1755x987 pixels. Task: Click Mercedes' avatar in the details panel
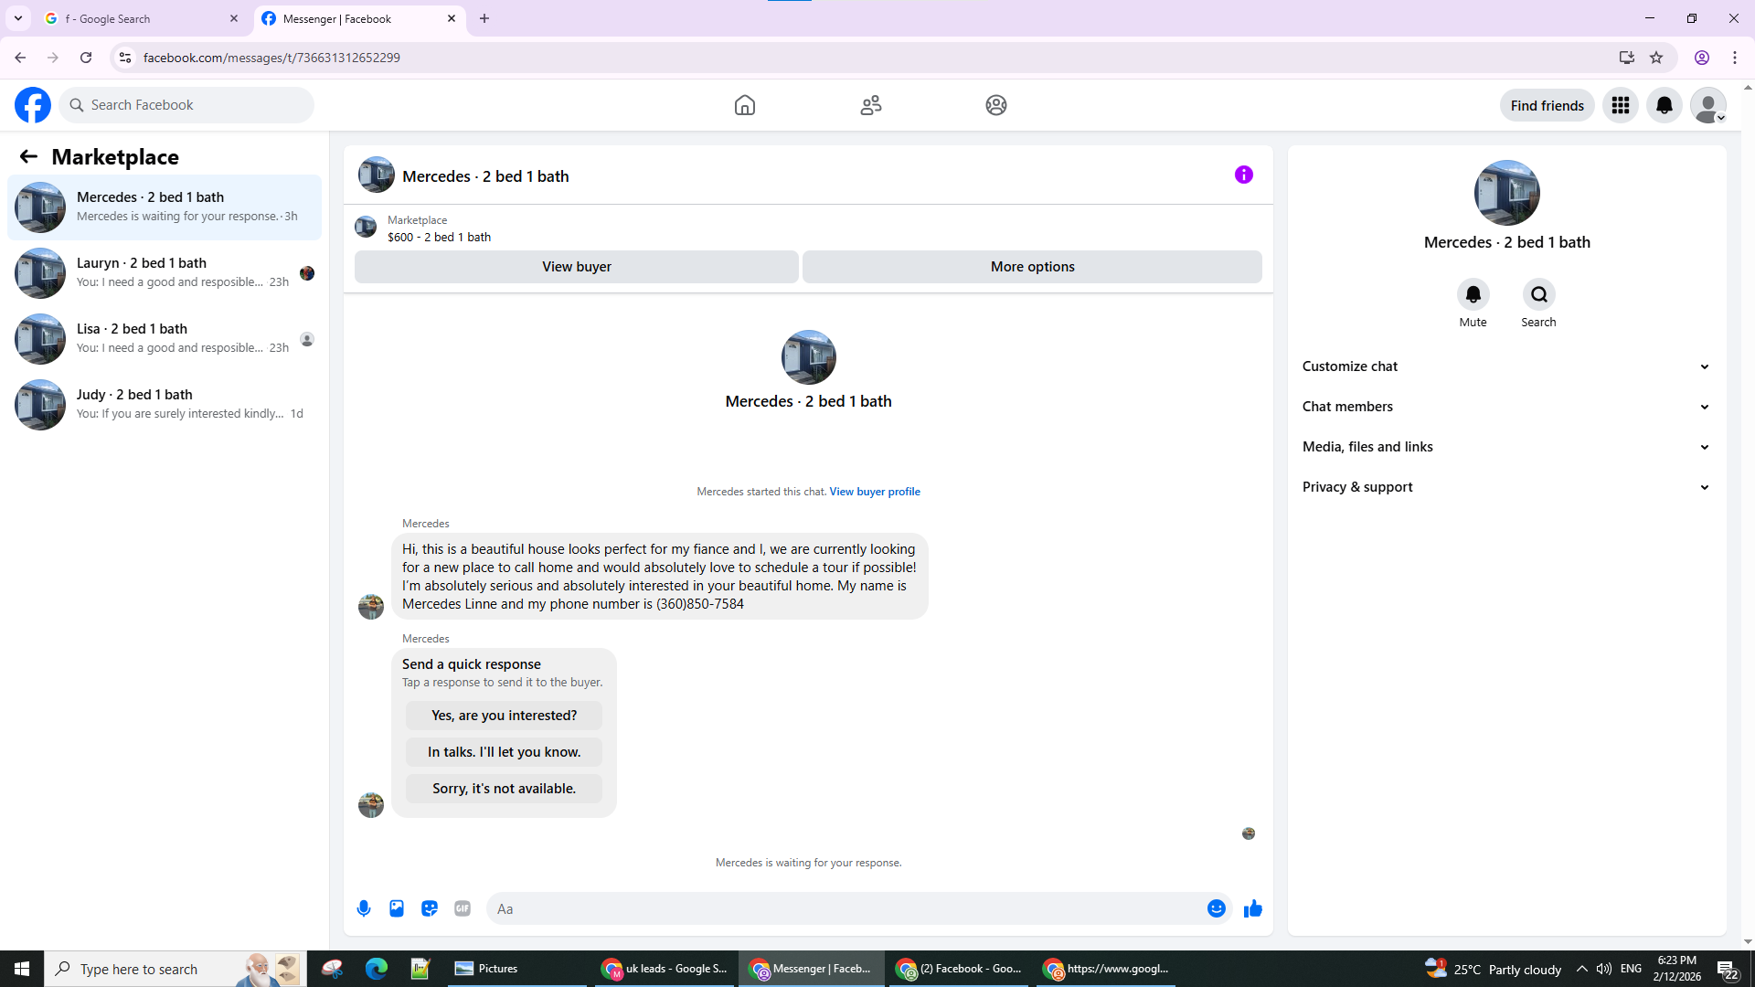[1507, 193]
